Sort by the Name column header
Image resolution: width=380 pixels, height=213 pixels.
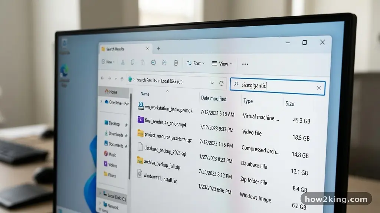145,94
